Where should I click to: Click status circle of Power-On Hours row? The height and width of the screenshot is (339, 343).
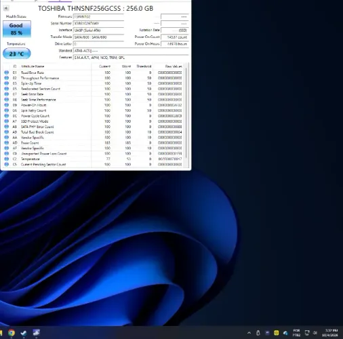click(7, 105)
